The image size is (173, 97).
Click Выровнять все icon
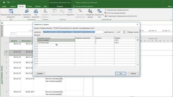click(99, 13)
